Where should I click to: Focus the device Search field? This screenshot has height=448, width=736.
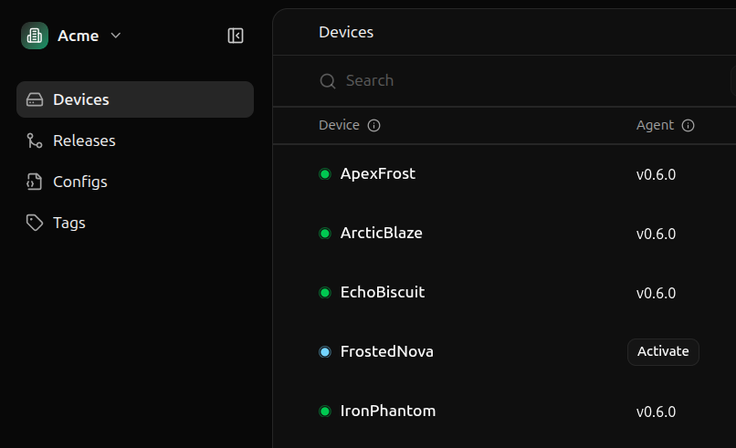pos(511,81)
